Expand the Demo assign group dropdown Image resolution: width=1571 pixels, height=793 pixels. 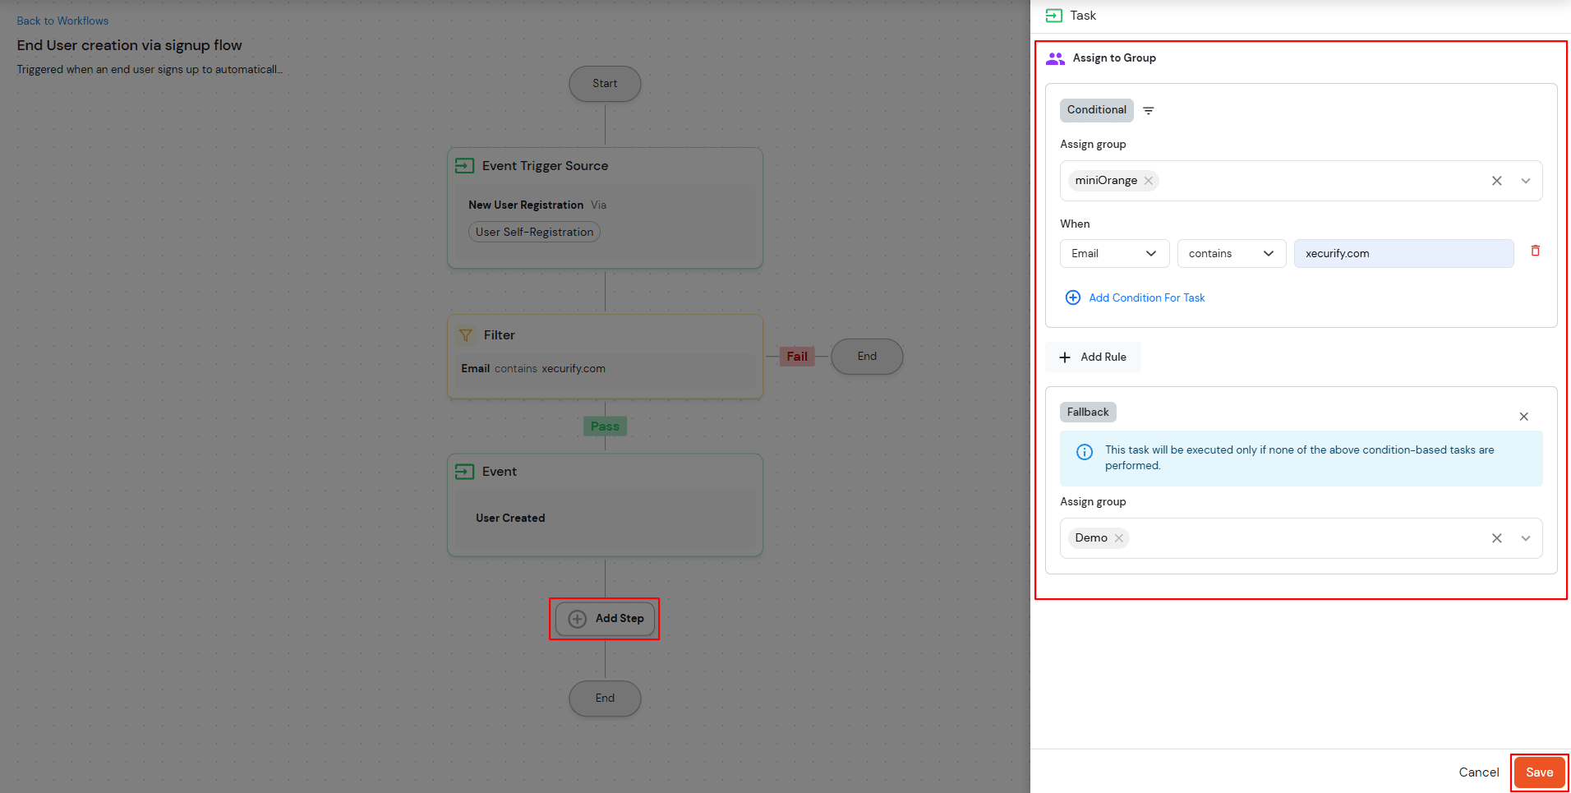coord(1526,537)
